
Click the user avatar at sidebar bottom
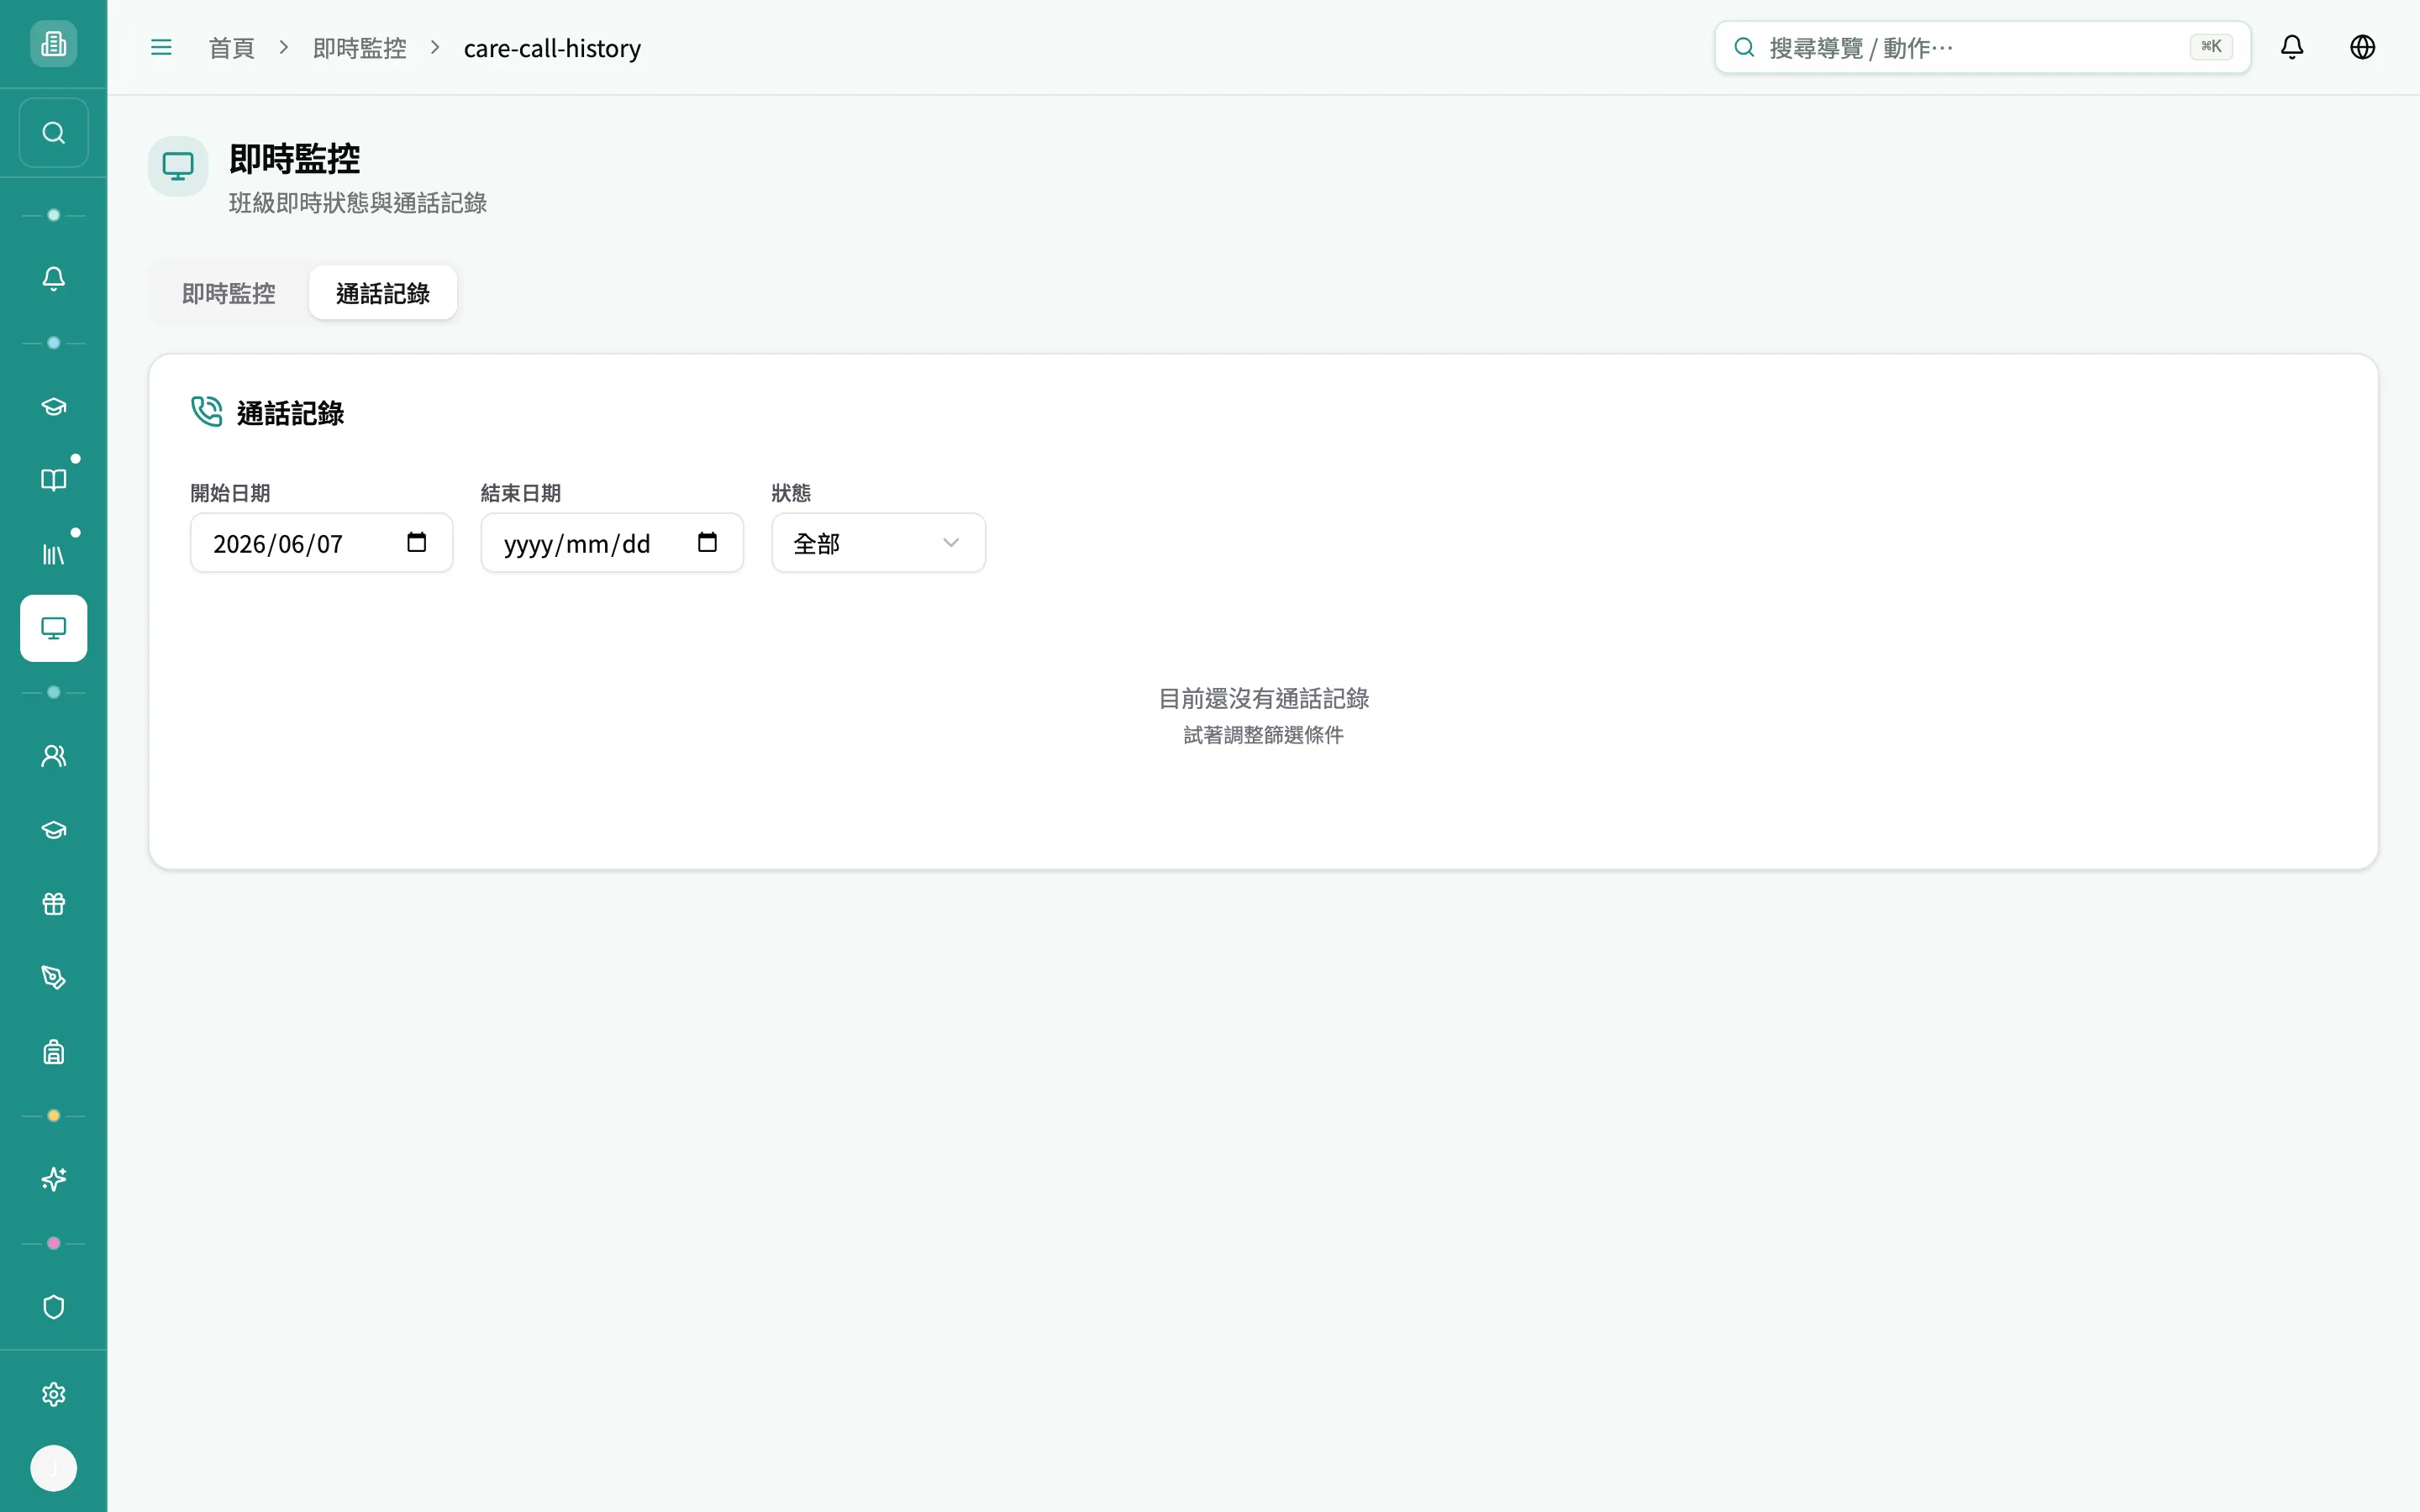53,1468
